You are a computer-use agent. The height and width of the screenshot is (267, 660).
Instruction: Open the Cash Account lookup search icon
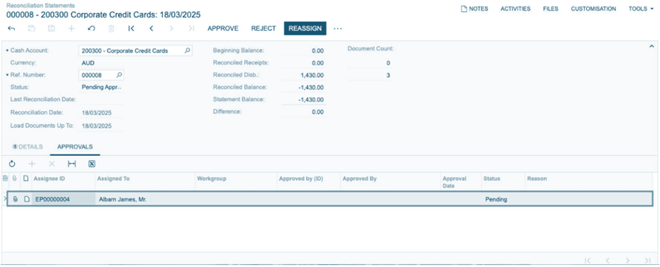(x=187, y=51)
